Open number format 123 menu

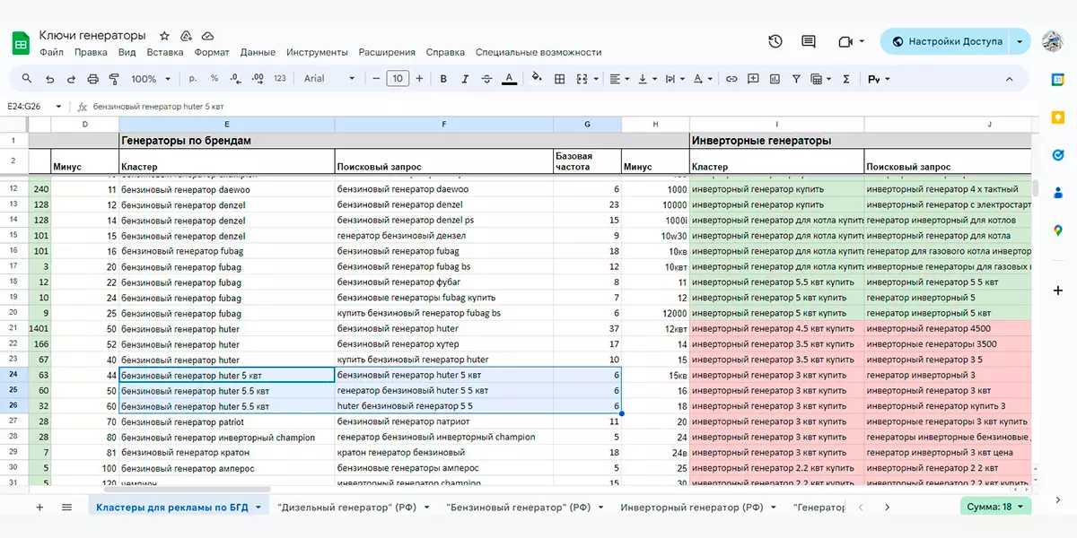pos(280,79)
